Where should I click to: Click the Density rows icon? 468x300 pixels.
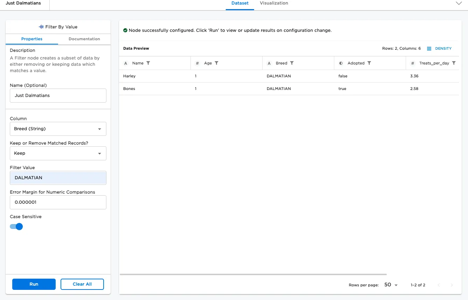click(x=429, y=49)
